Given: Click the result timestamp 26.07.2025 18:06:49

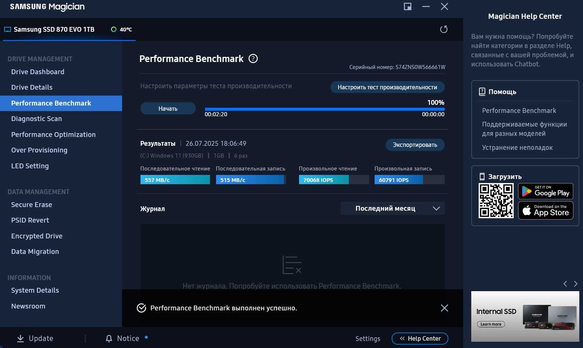Looking at the screenshot, I should [x=216, y=144].
